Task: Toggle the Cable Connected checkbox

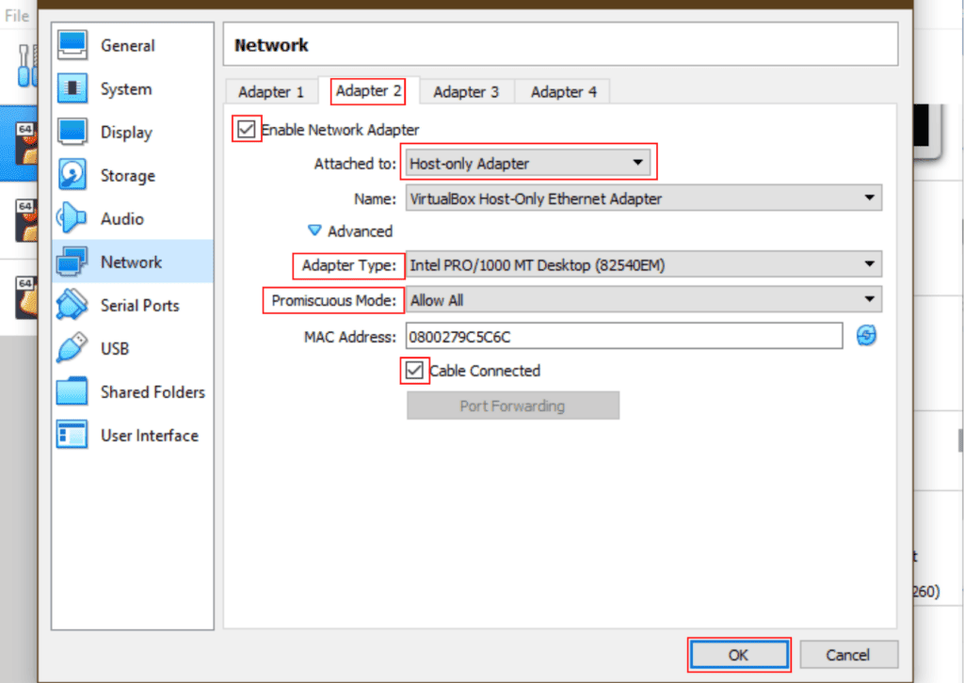Action: tap(414, 371)
